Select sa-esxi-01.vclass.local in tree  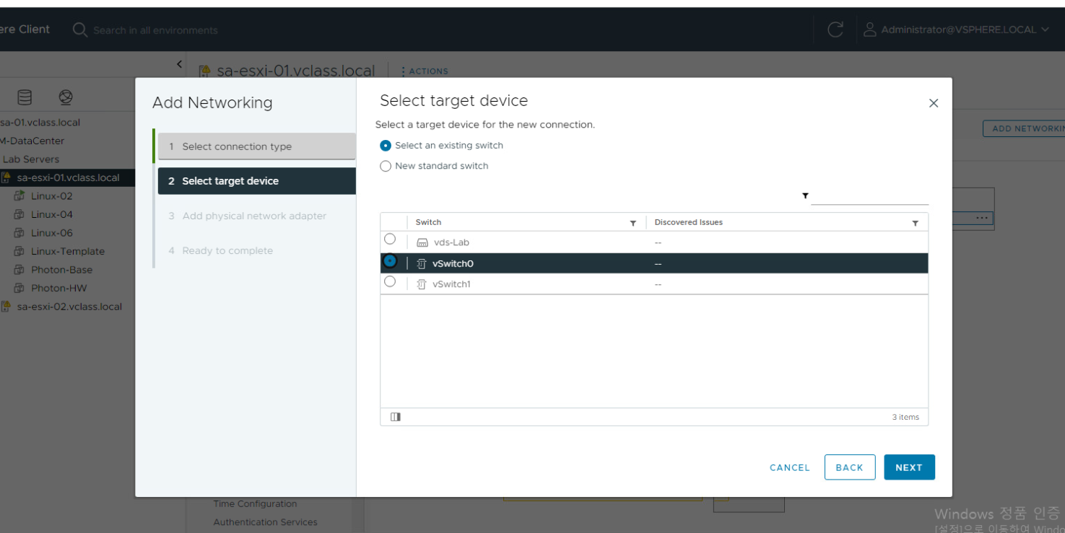(x=68, y=177)
